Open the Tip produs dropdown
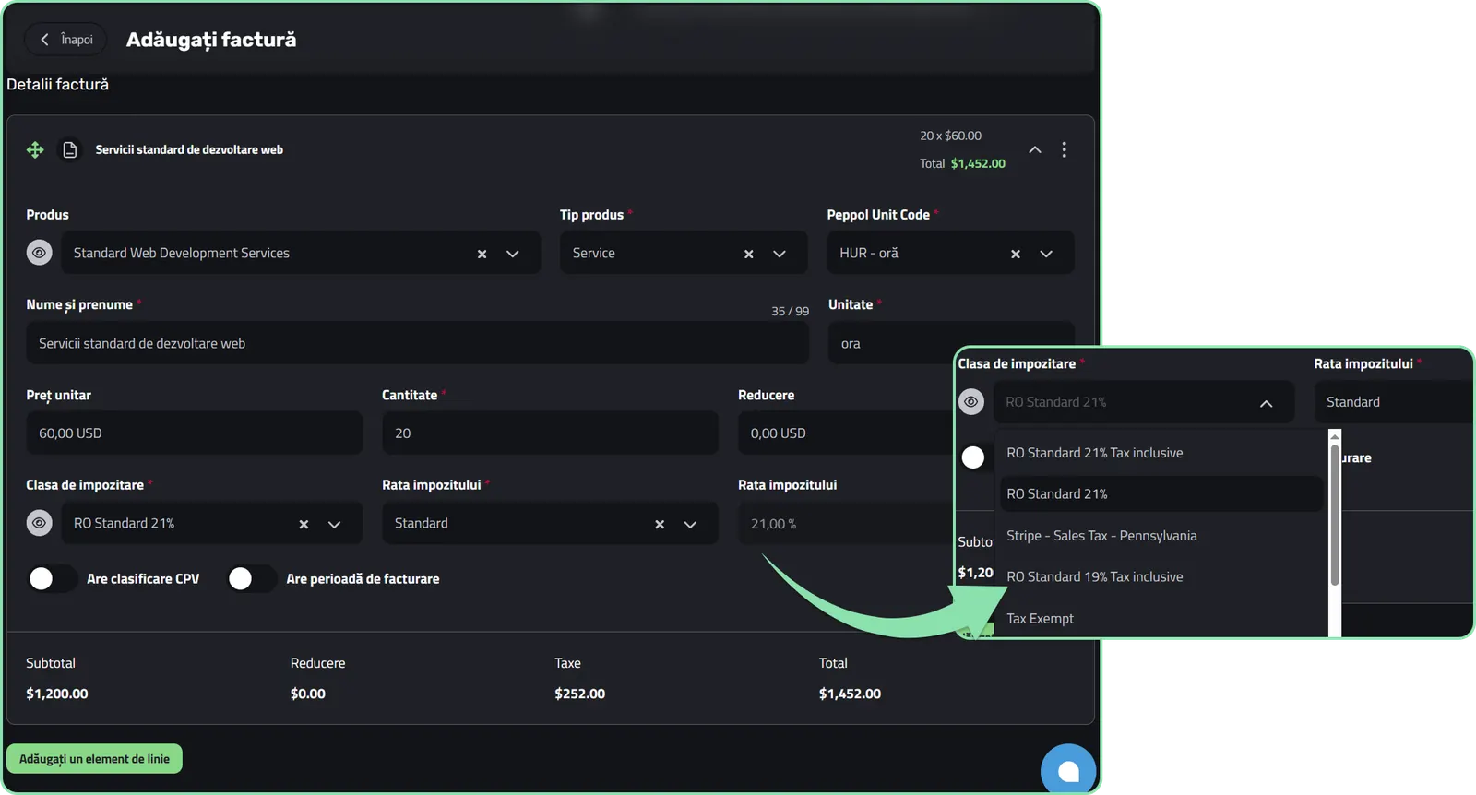 [780, 254]
